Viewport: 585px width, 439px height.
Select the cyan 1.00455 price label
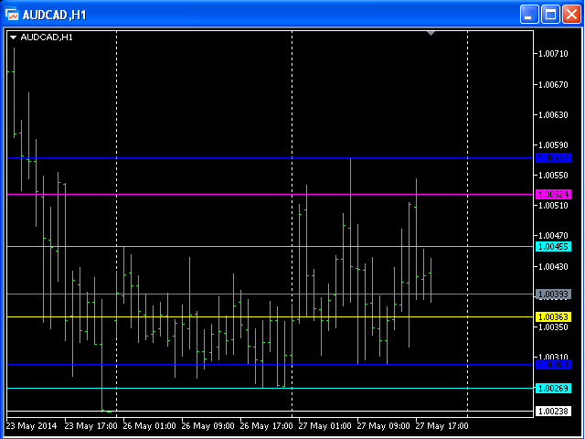point(553,247)
